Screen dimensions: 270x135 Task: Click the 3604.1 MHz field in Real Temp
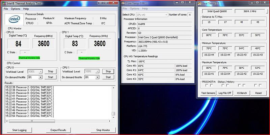point(250,11)
